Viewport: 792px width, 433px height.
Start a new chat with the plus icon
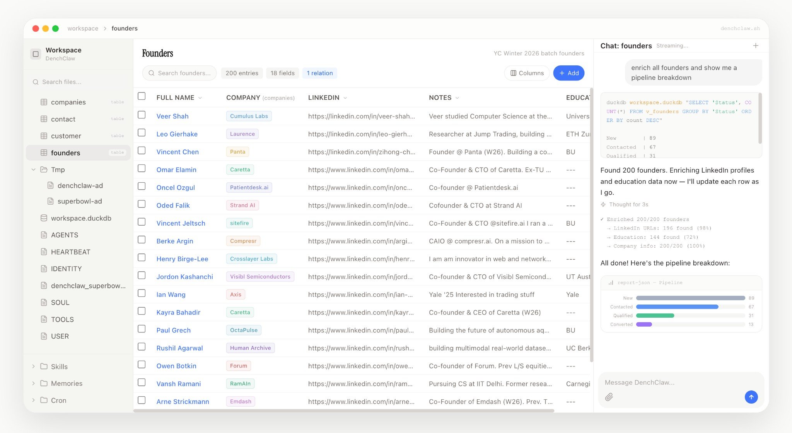tap(756, 45)
